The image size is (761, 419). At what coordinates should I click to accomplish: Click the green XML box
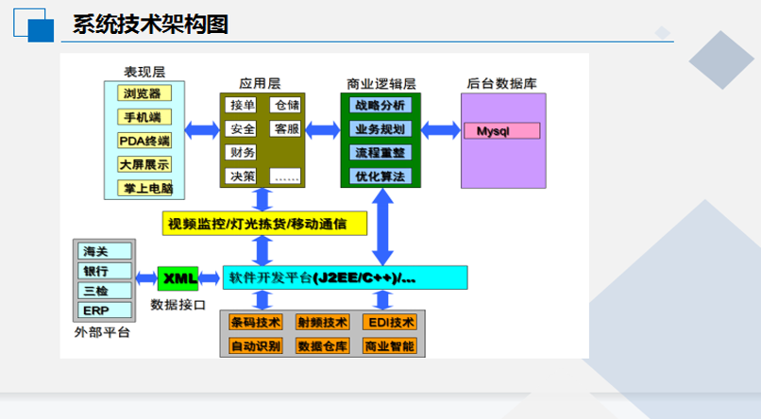178,278
